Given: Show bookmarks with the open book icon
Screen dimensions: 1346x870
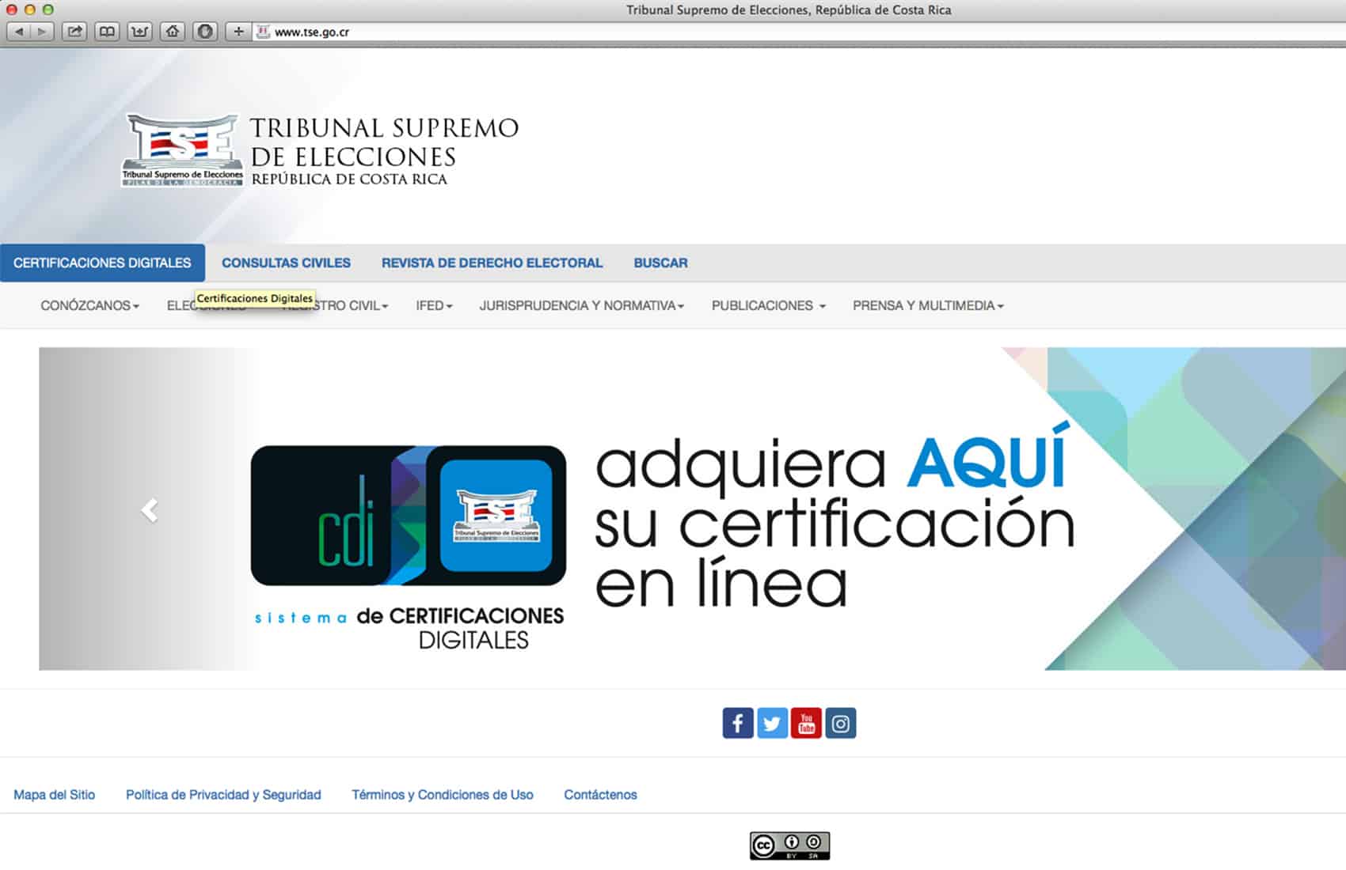Looking at the screenshot, I should tap(107, 32).
